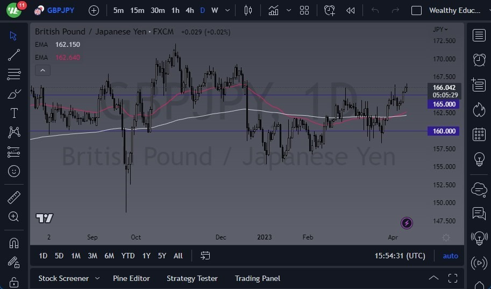Open the economic calendar panel
The image size is (491, 289).
click(479, 135)
